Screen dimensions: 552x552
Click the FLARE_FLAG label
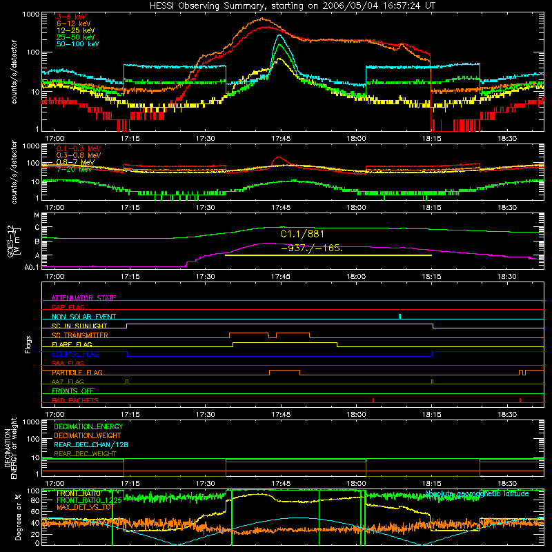[72, 344]
